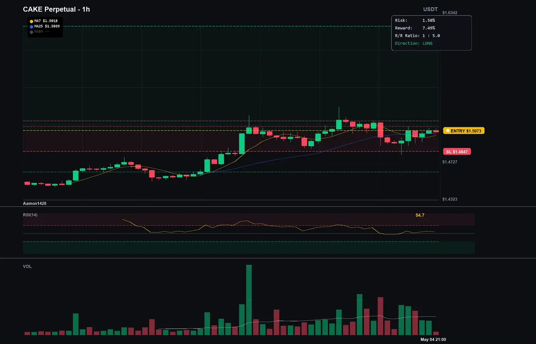
Task: Select the $1.6342 price axis label
Action: tap(450, 13)
